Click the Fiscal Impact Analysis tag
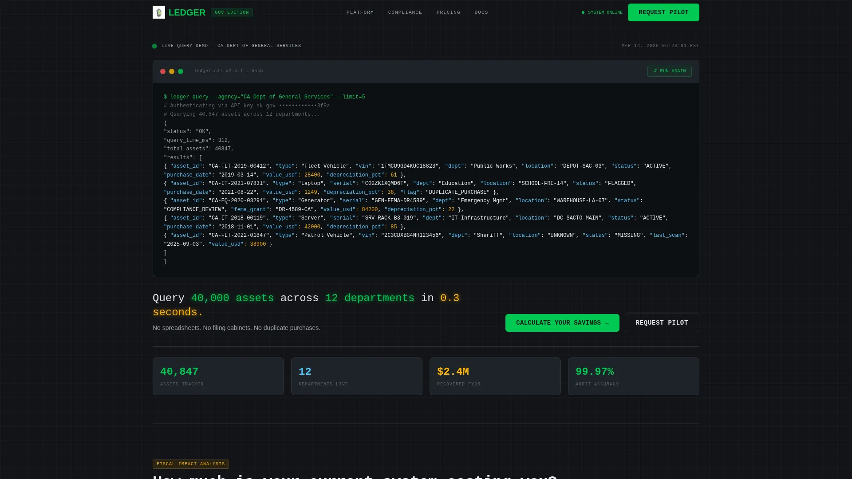 click(191, 464)
